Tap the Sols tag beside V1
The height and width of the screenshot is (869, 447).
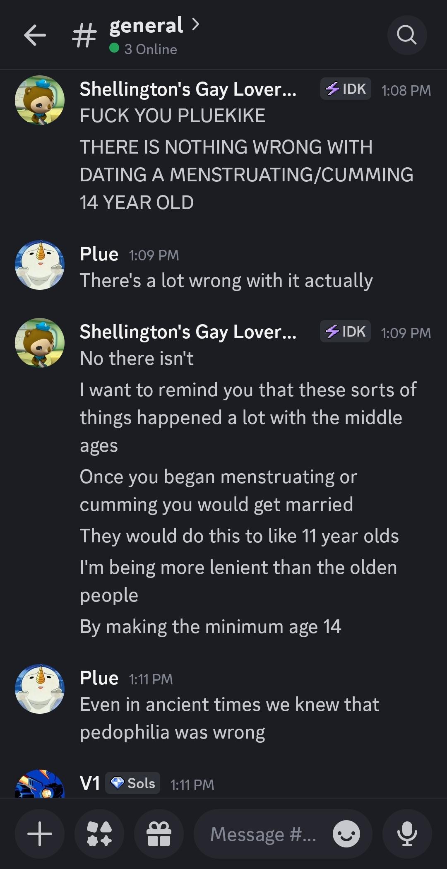click(133, 783)
